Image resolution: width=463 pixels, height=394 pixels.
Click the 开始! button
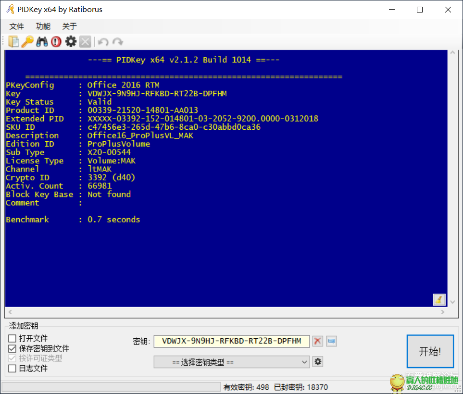pyautogui.click(x=430, y=351)
